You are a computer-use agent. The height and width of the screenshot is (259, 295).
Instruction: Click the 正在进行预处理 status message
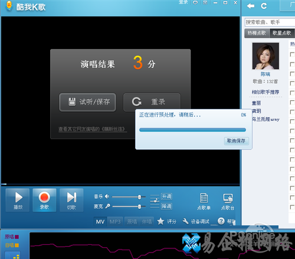point(170,115)
